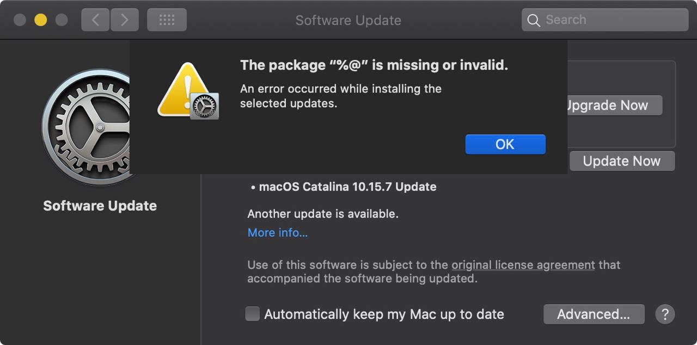Open the help question mark button
The image size is (697, 345).
pyautogui.click(x=665, y=314)
